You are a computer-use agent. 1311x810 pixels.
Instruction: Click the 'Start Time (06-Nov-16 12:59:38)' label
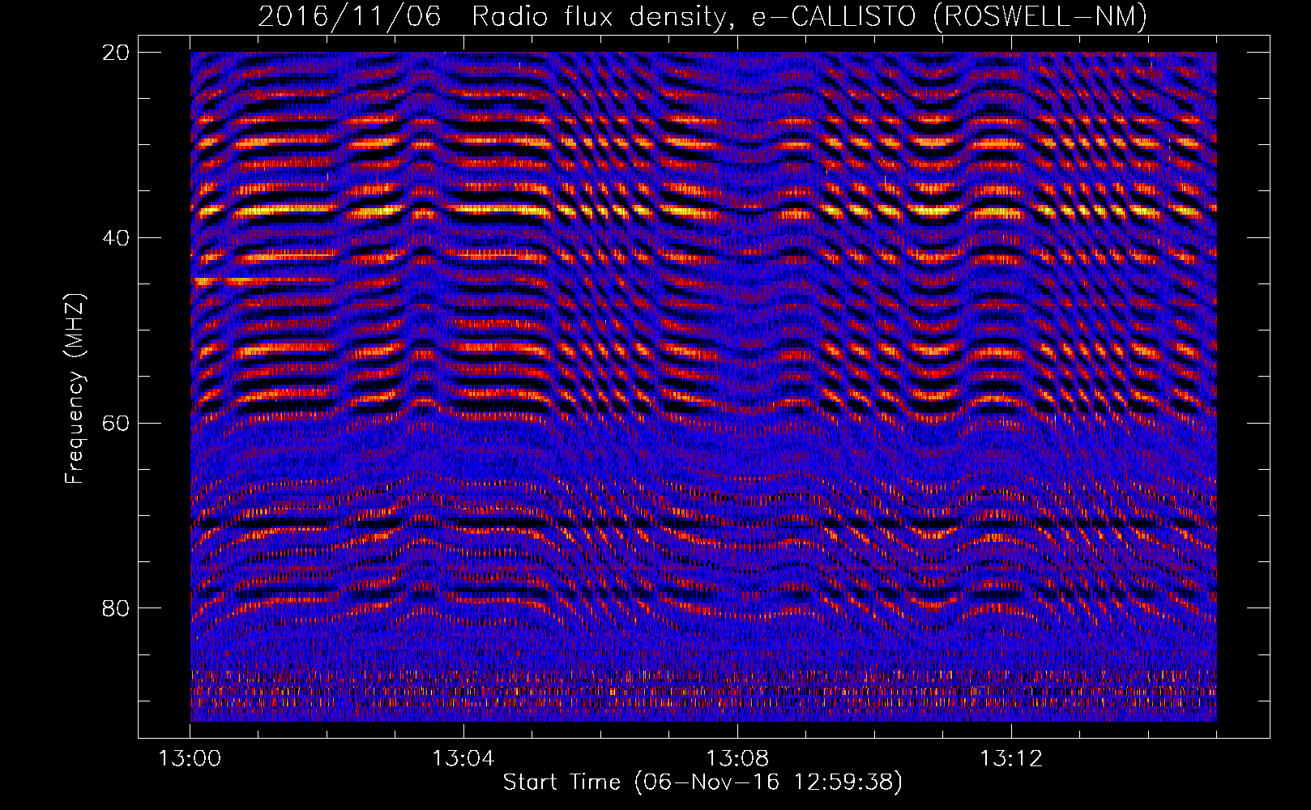(702, 782)
